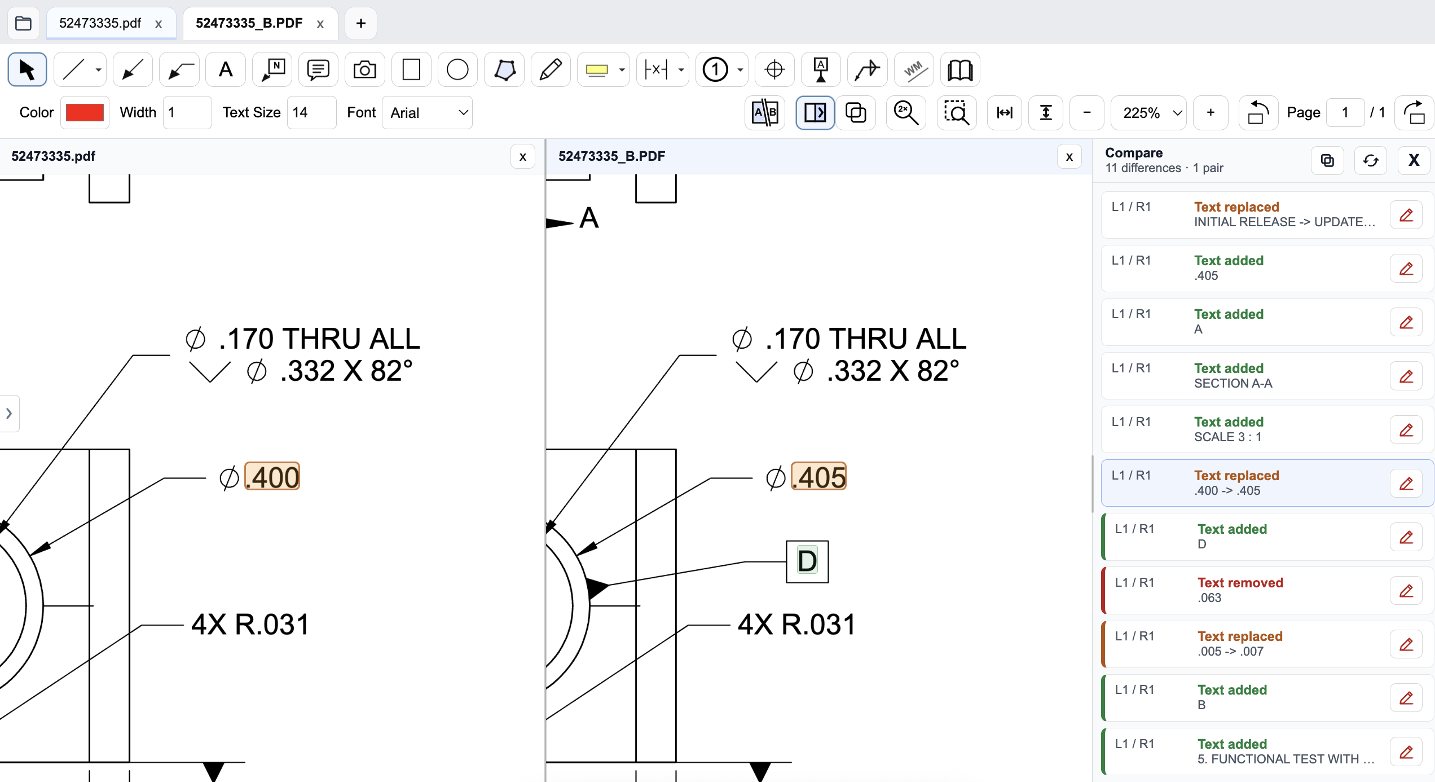
Task: Select the line drawing tool
Action: coord(74,70)
